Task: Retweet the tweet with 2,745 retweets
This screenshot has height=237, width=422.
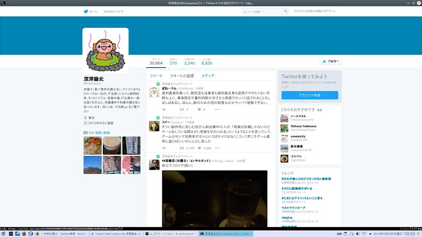Action: pyautogui.click(x=182, y=148)
